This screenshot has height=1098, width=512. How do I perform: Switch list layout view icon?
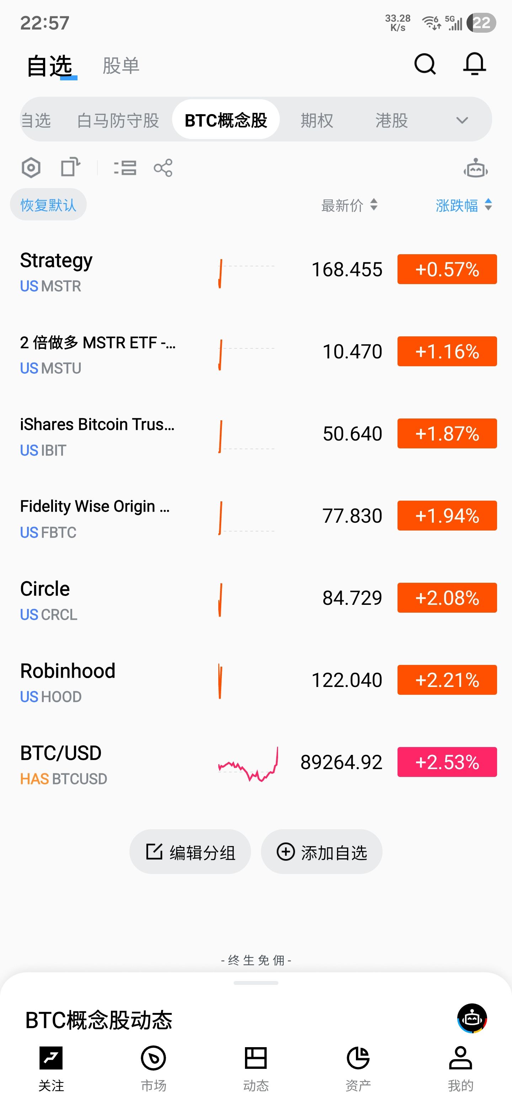click(x=125, y=167)
